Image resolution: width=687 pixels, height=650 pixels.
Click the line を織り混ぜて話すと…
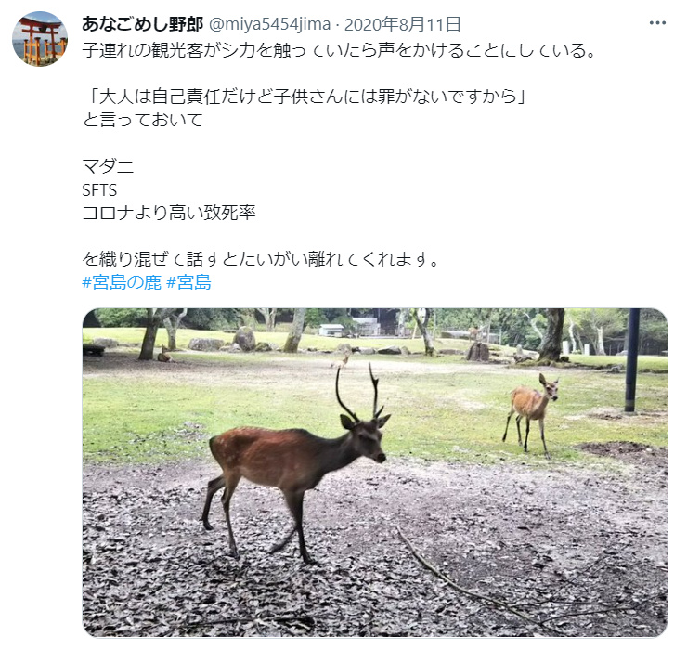[x=260, y=259]
